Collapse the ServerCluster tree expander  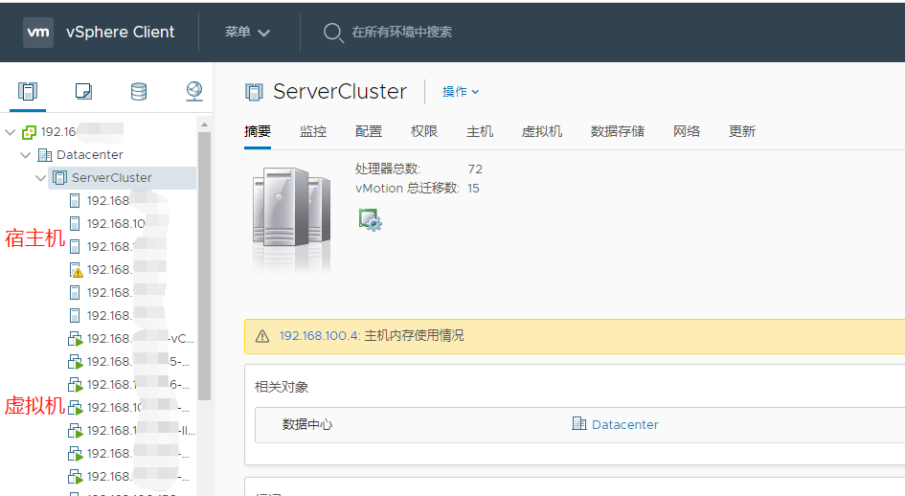pyautogui.click(x=41, y=178)
